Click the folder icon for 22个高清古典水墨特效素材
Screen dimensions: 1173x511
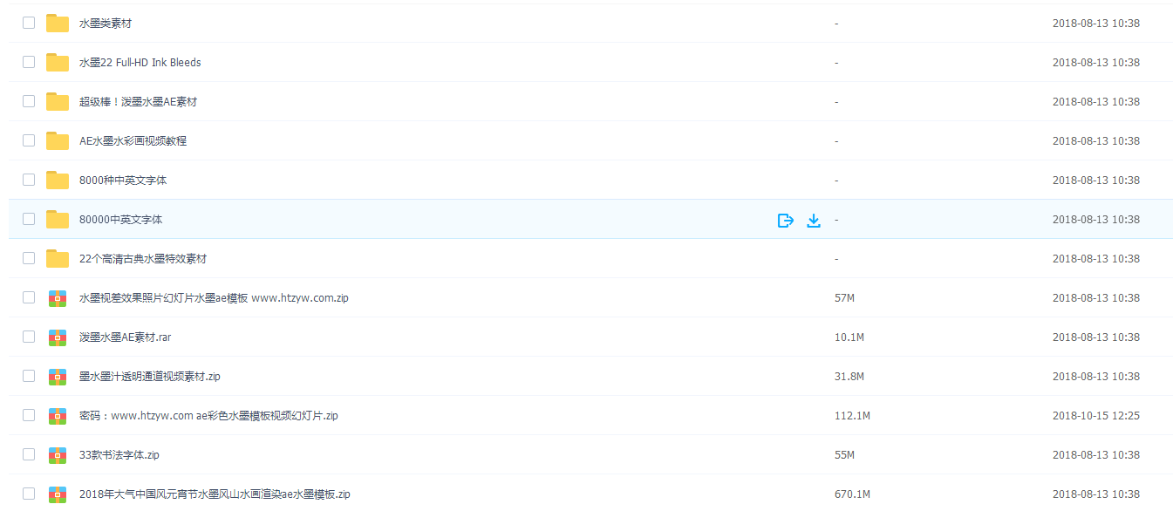coord(58,259)
